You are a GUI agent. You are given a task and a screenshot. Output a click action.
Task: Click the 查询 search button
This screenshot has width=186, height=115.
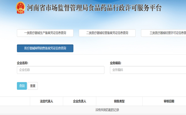coord(22,86)
